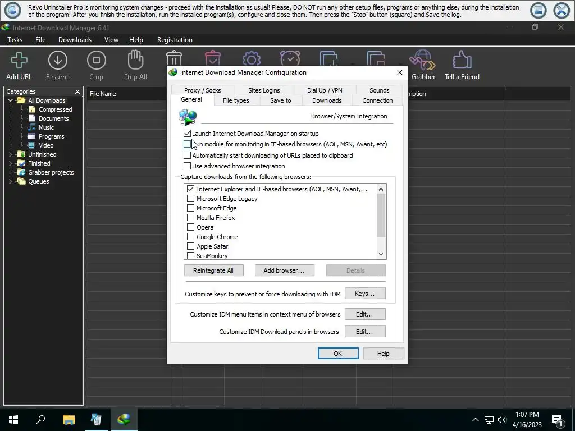Click Edit... for IDM download panels
This screenshot has height=431, width=575.
365,331
